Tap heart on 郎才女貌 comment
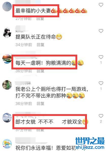The height and width of the screenshot is (151, 107). [101, 116]
